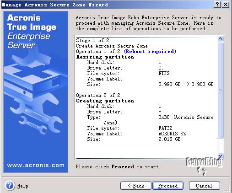Click Proceed to start operations
The image size is (232, 193).
[x=168, y=186]
